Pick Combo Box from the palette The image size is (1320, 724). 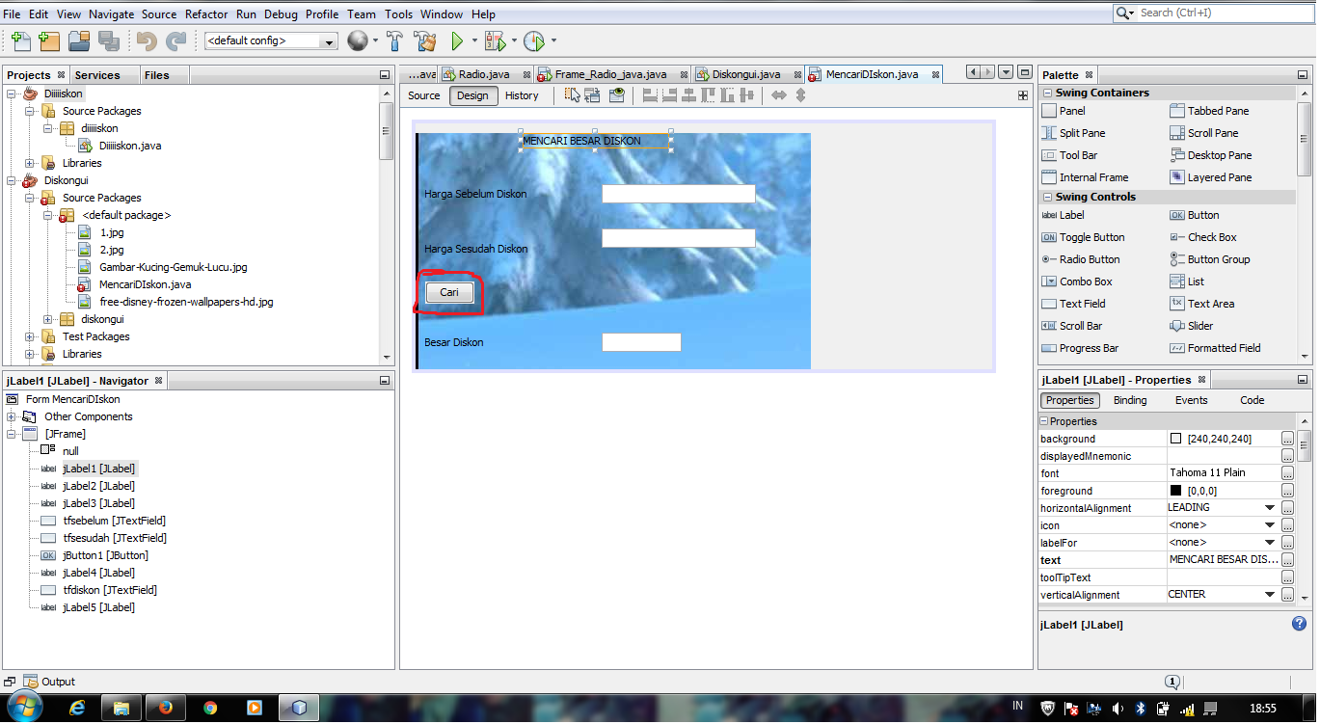click(x=1077, y=282)
